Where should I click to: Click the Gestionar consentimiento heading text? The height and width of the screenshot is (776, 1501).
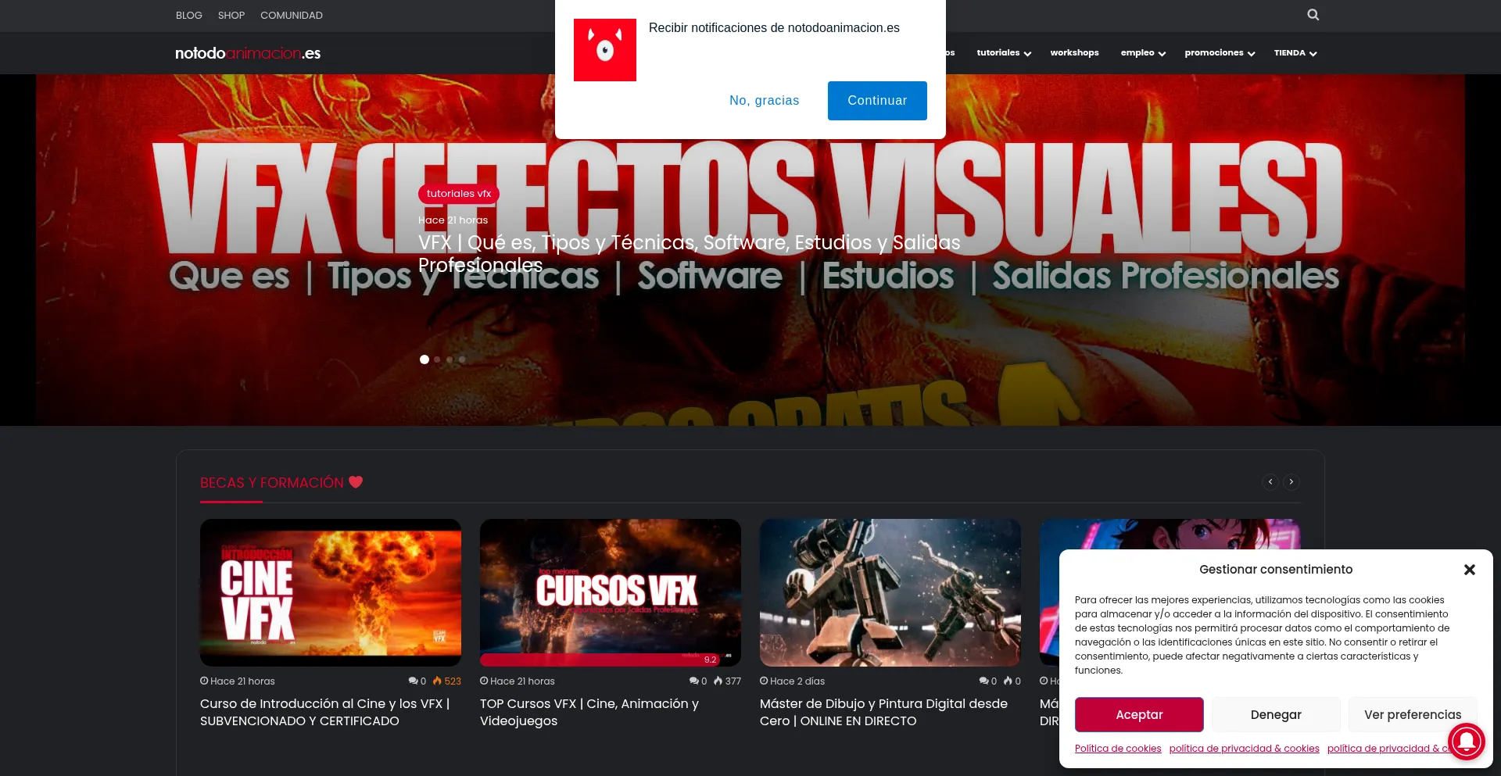click(1276, 570)
